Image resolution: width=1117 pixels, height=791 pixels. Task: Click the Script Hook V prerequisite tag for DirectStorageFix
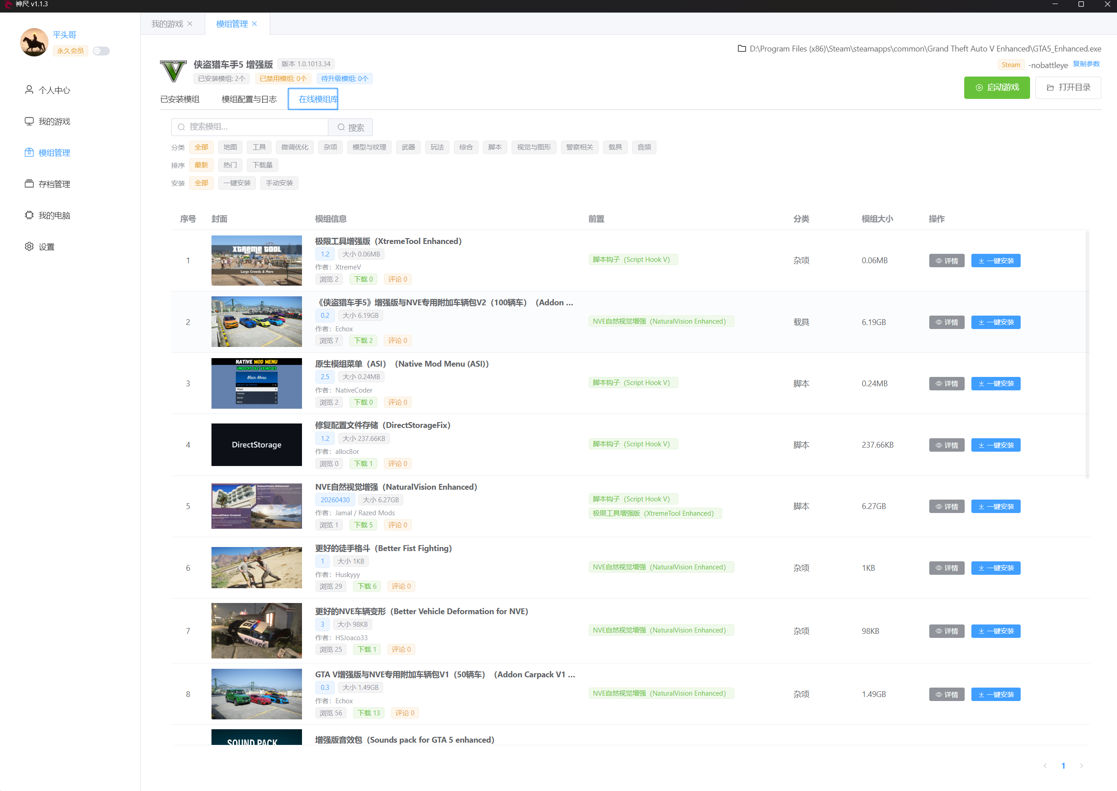(x=633, y=444)
